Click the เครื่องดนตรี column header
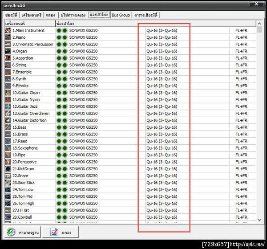 point(30,24)
